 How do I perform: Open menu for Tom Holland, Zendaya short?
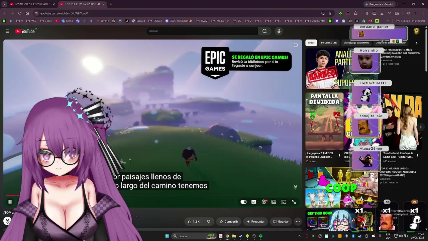point(417,156)
